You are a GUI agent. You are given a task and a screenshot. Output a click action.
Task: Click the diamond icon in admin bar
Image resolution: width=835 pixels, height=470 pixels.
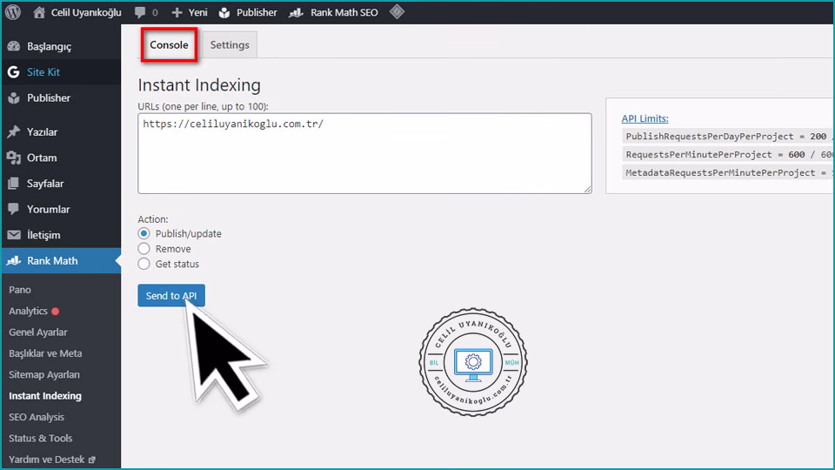pos(396,12)
